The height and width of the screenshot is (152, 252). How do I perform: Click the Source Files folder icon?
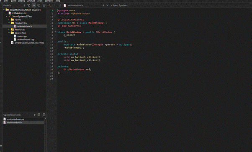pyautogui.click(x=12, y=33)
